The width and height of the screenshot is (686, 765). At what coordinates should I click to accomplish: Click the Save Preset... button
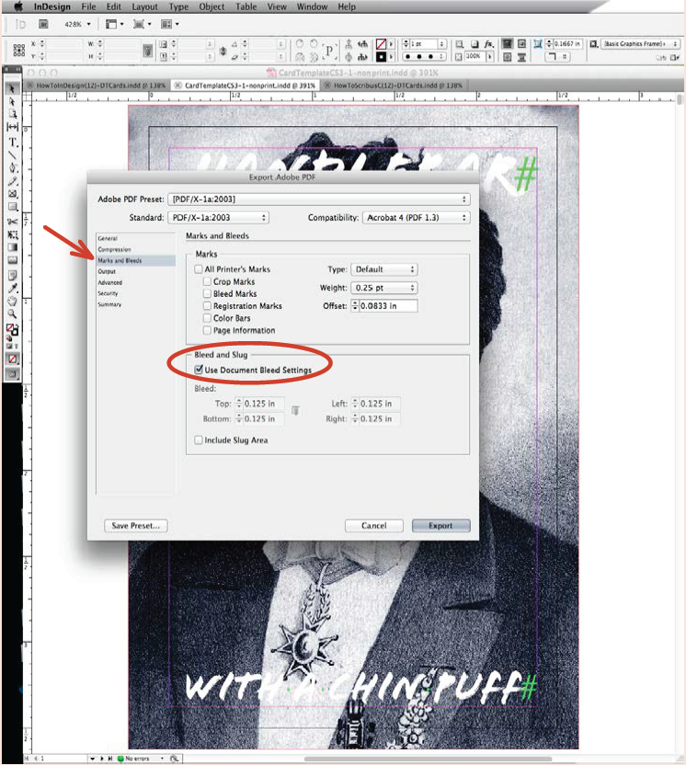[136, 526]
